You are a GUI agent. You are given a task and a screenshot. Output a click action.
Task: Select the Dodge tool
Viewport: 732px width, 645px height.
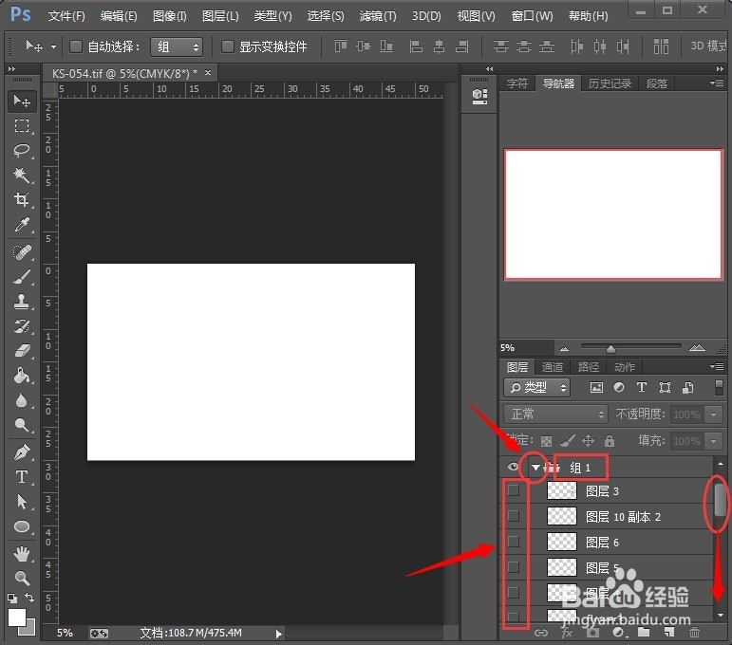pos(22,425)
